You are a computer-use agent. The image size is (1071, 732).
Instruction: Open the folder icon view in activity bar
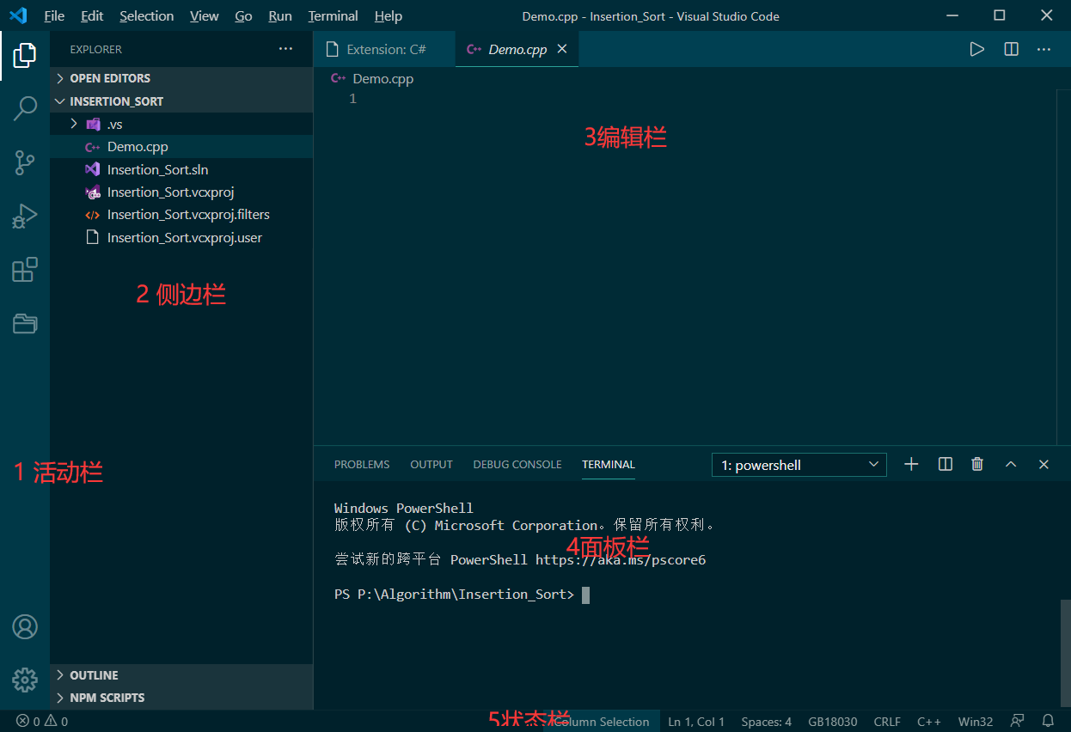[25, 323]
